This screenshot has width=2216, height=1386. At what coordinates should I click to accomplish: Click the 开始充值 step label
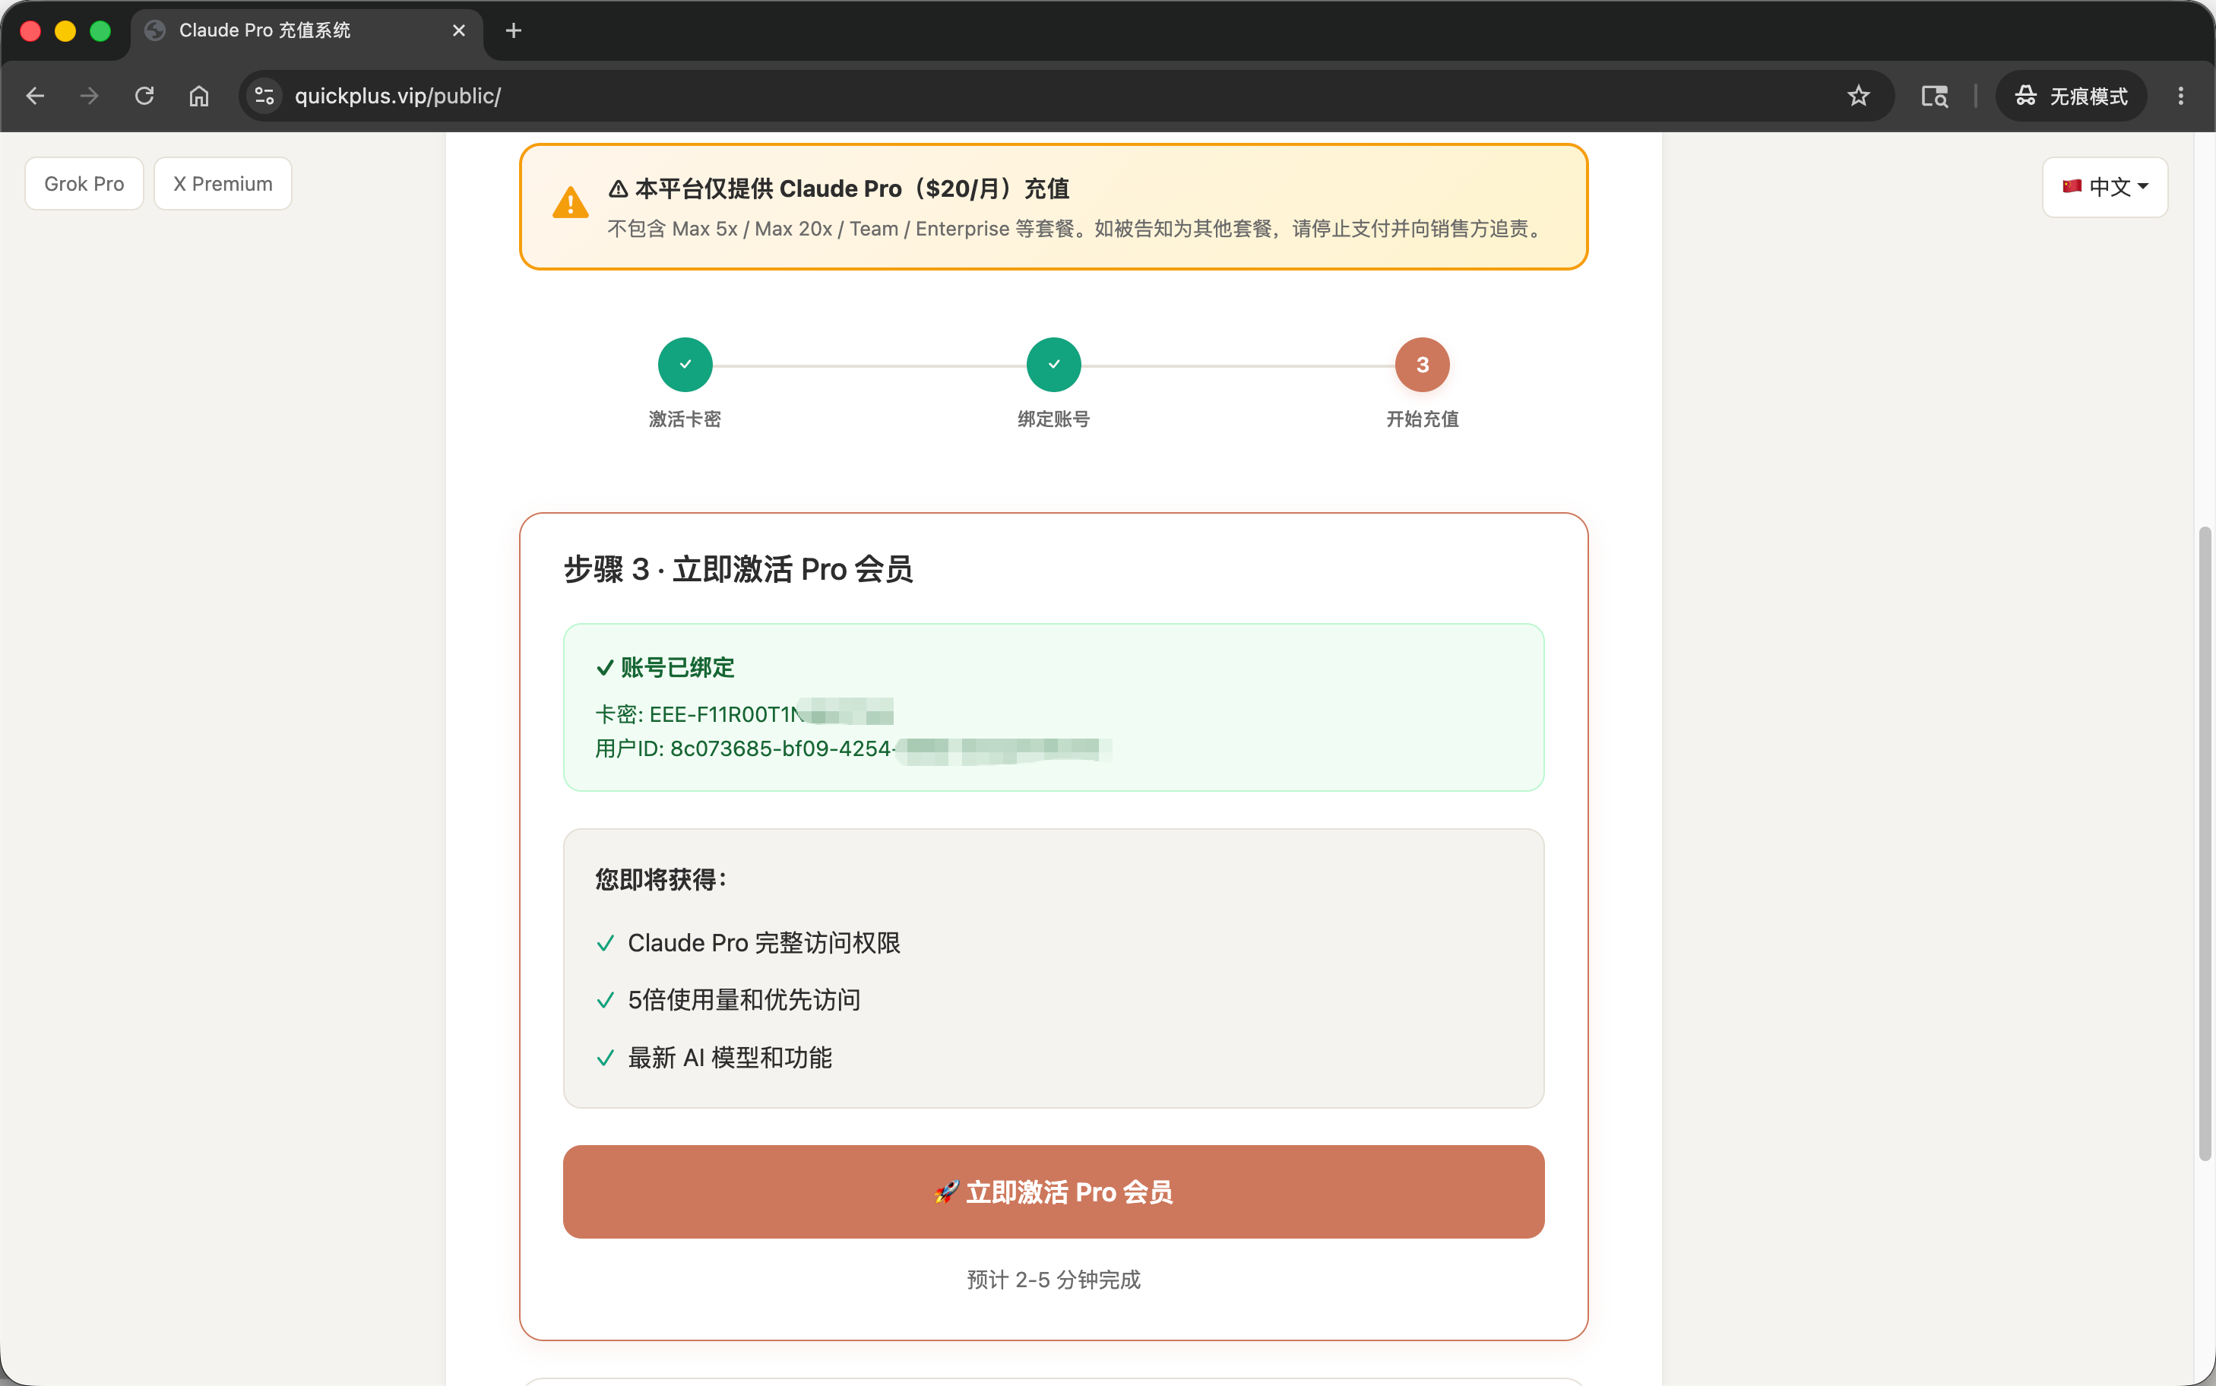click(x=1423, y=419)
